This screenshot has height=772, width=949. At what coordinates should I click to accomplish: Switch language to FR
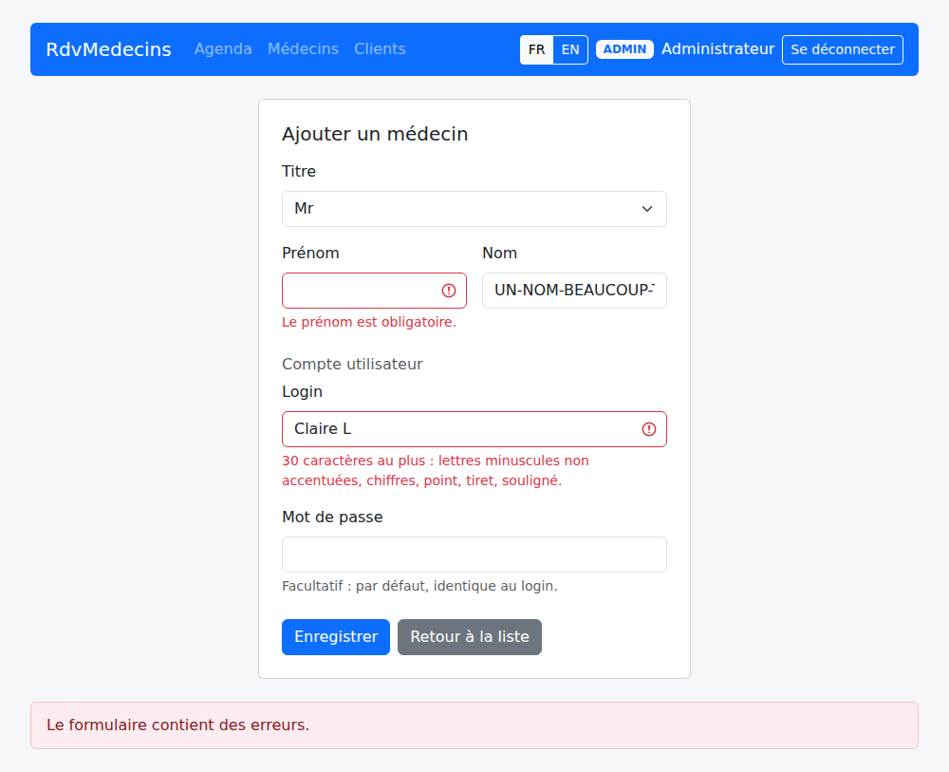pyautogui.click(x=536, y=49)
